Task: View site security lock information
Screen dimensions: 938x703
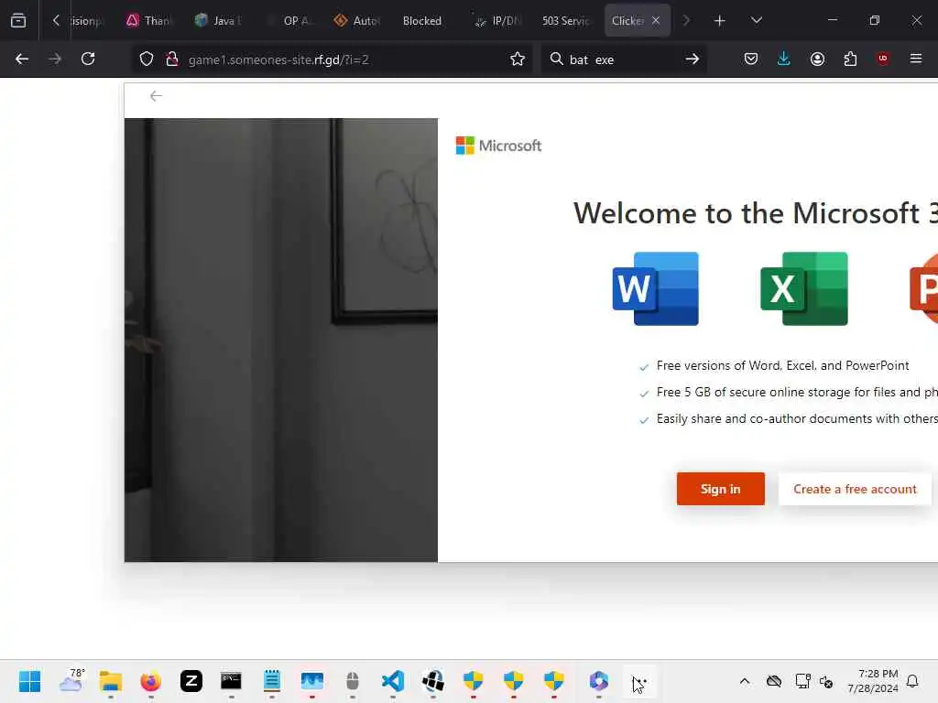Action: pos(172,59)
